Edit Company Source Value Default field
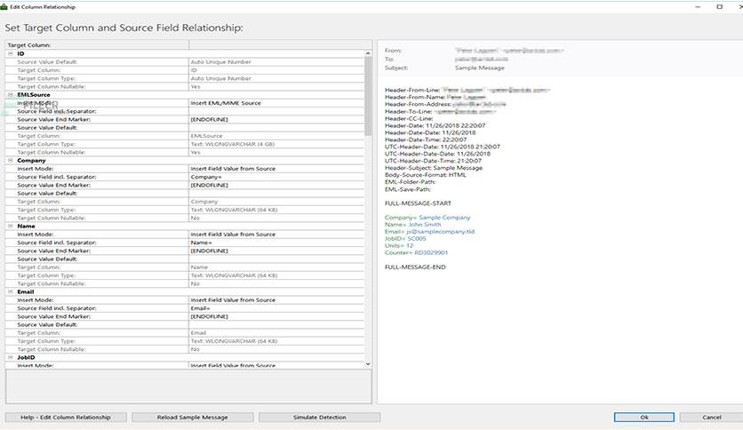743x430 pixels. tap(276, 193)
